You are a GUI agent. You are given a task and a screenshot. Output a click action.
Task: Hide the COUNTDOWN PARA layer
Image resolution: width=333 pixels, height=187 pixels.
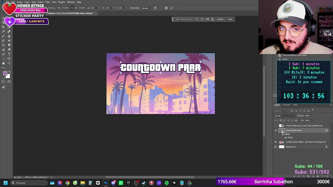pyautogui.click(x=276, y=131)
